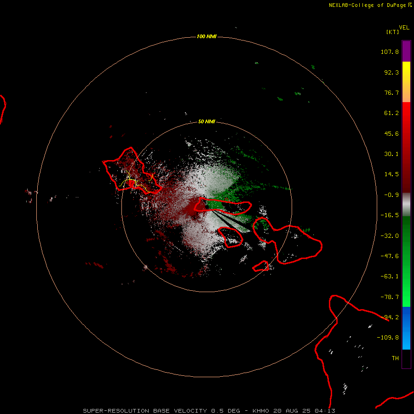Click the 100 NMI range ring label

207,36
